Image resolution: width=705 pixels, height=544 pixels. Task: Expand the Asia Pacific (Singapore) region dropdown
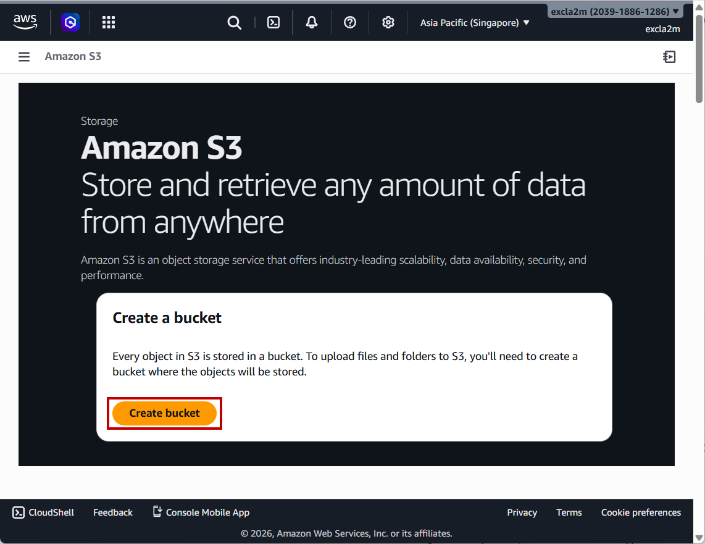(x=475, y=23)
